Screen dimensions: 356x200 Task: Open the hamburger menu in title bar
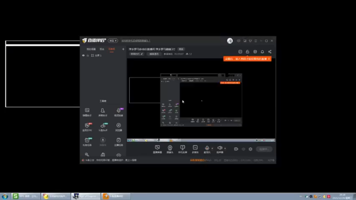pos(255,41)
